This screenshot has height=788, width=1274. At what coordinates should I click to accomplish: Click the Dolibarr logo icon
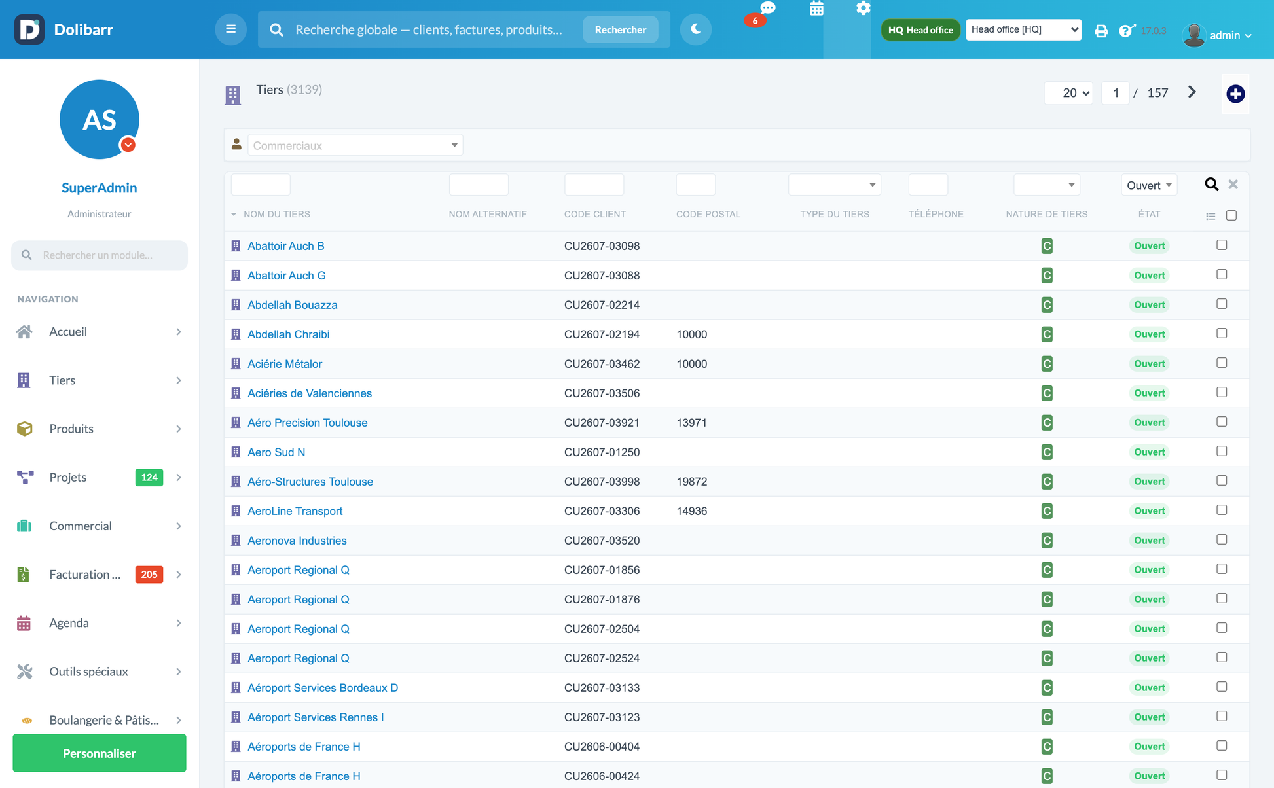click(29, 29)
